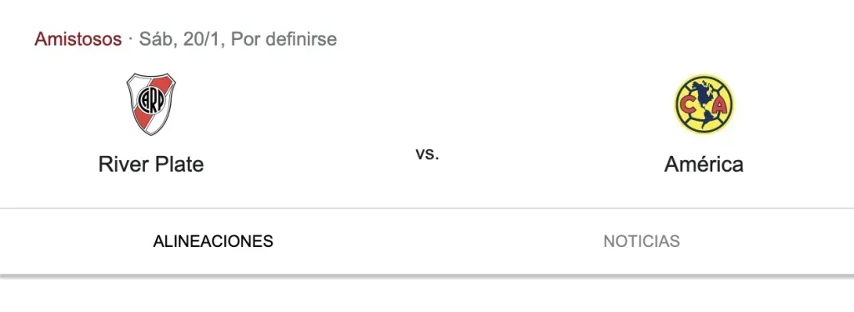Screen dimensions: 854x312
Task: Open the River Plate team crest
Action: click(151, 104)
